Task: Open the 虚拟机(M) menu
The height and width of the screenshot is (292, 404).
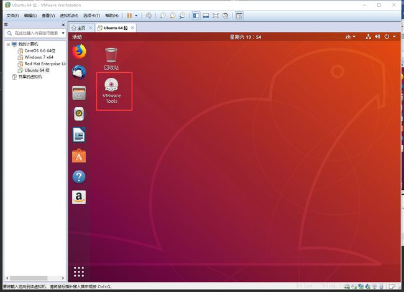Action: (69, 16)
